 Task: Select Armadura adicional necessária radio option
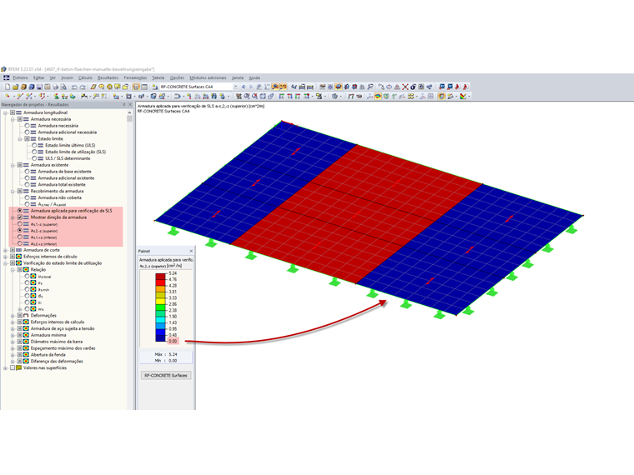pos(27,132)
